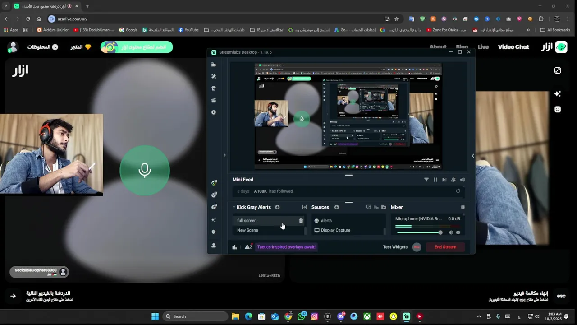This screenshot has width=577, height=325.
Task: Open scene transitions icon beside Sources
Action: click(x=304, y=207)
